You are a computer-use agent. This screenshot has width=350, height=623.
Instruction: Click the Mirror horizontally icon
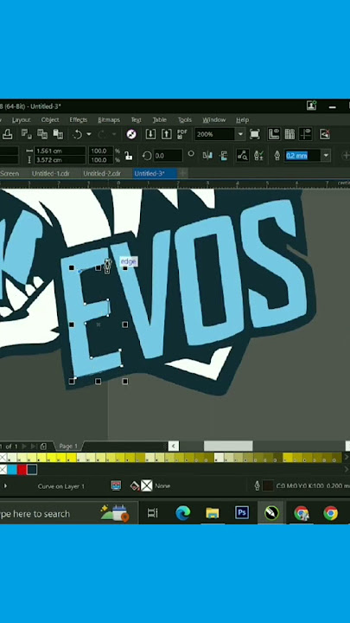click(207, 156)
